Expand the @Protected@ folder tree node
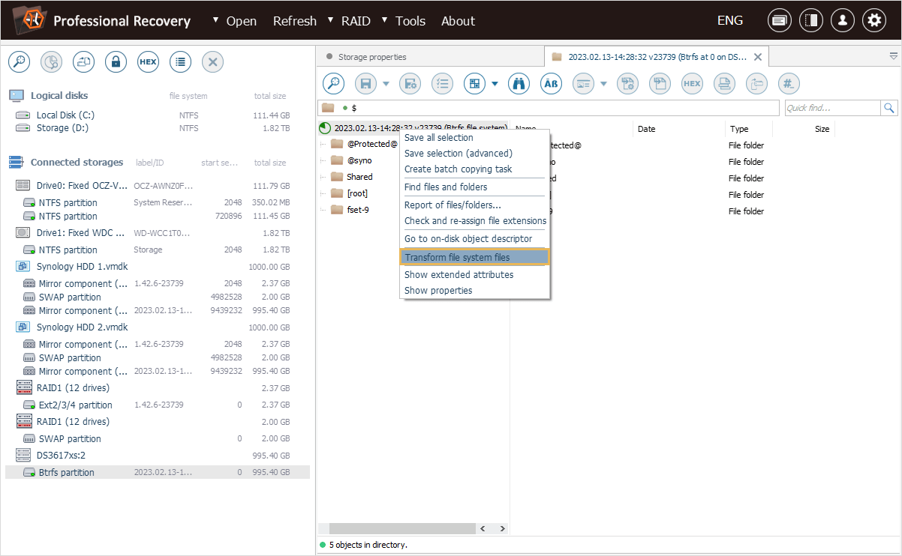 tap(323, 144)
